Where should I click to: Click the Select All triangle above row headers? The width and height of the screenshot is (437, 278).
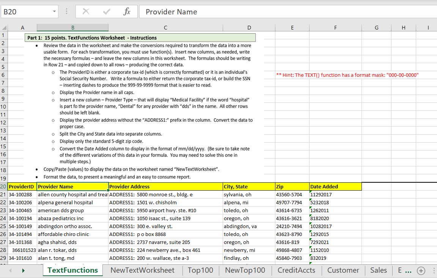point(4,27)
